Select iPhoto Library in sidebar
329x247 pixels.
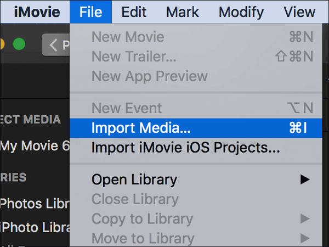pos(35,227)
